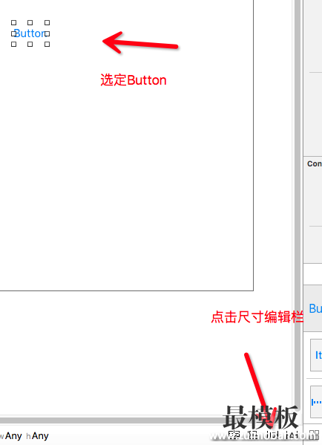Click the hAny height size class label
The width and height of the screenshot is (322, 445).
point(37,435)
